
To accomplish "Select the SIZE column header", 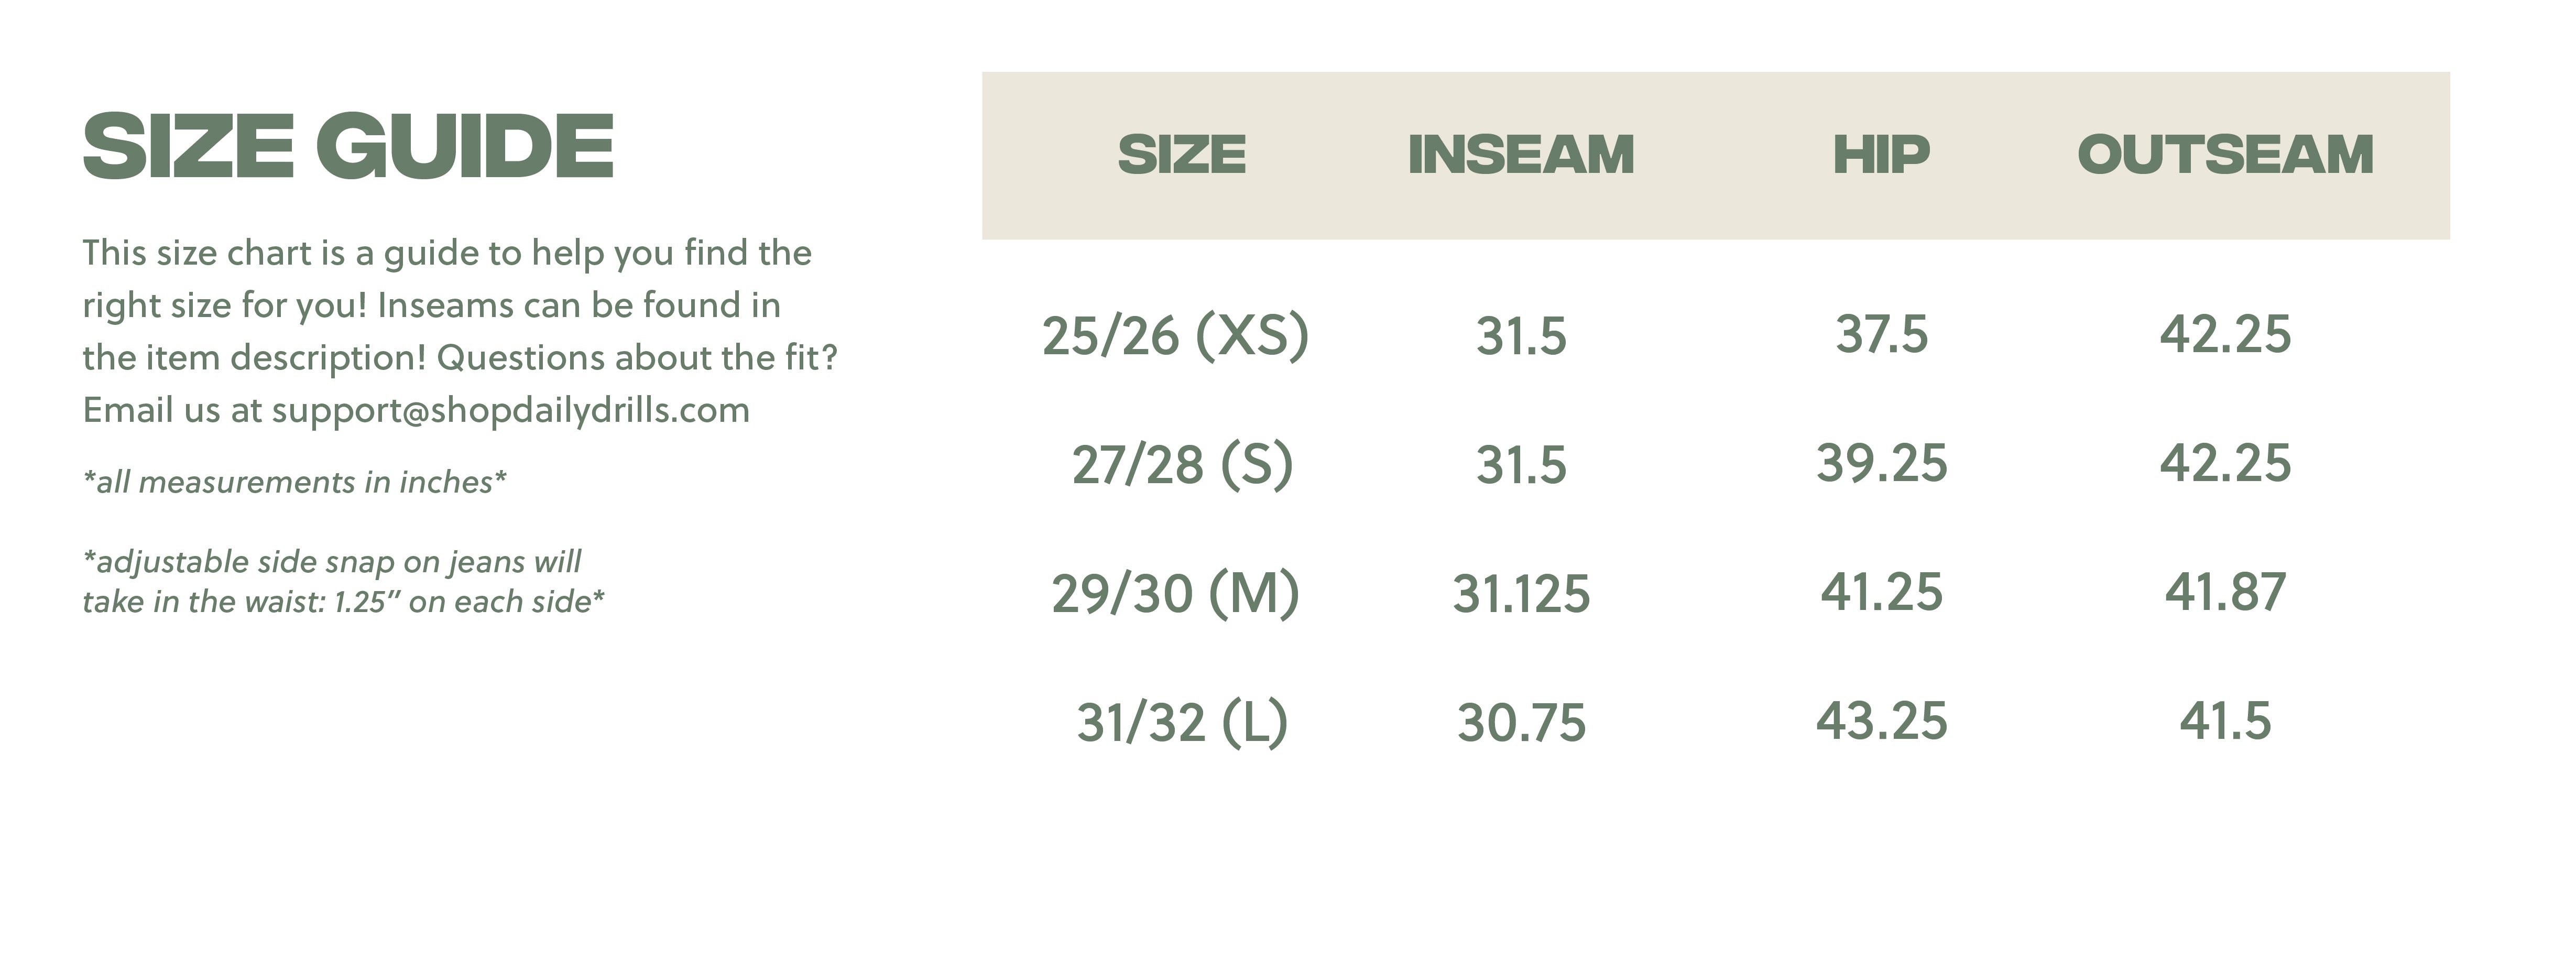I will (1182, 154).
